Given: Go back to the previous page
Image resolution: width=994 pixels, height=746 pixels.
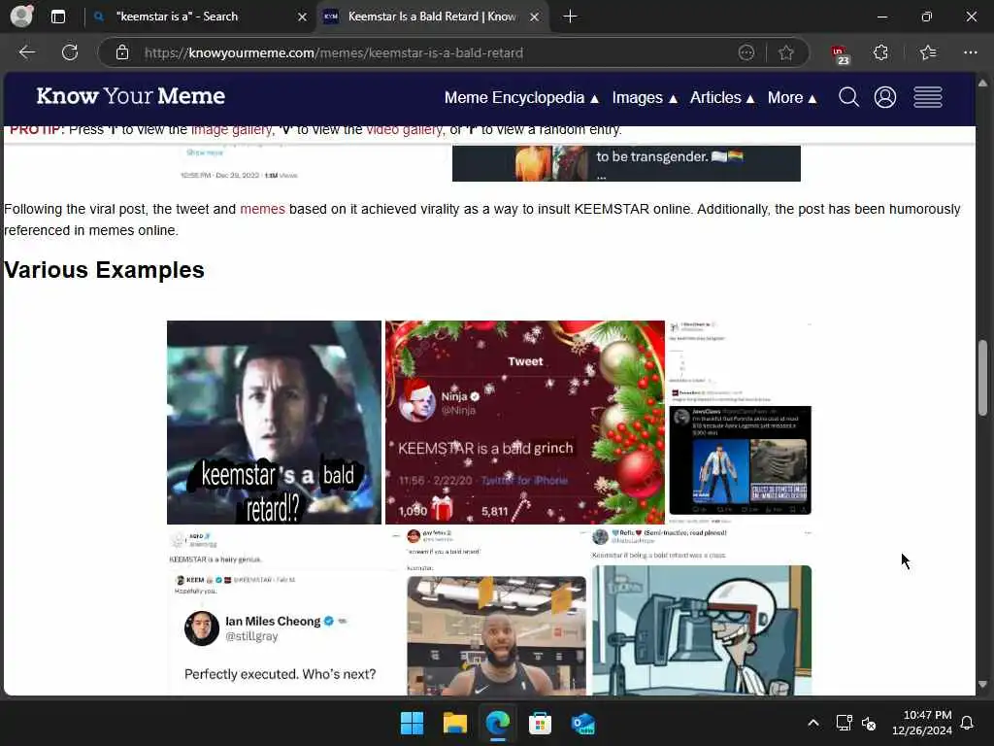Looking at the screenshot, I should (x=26, y=52).
